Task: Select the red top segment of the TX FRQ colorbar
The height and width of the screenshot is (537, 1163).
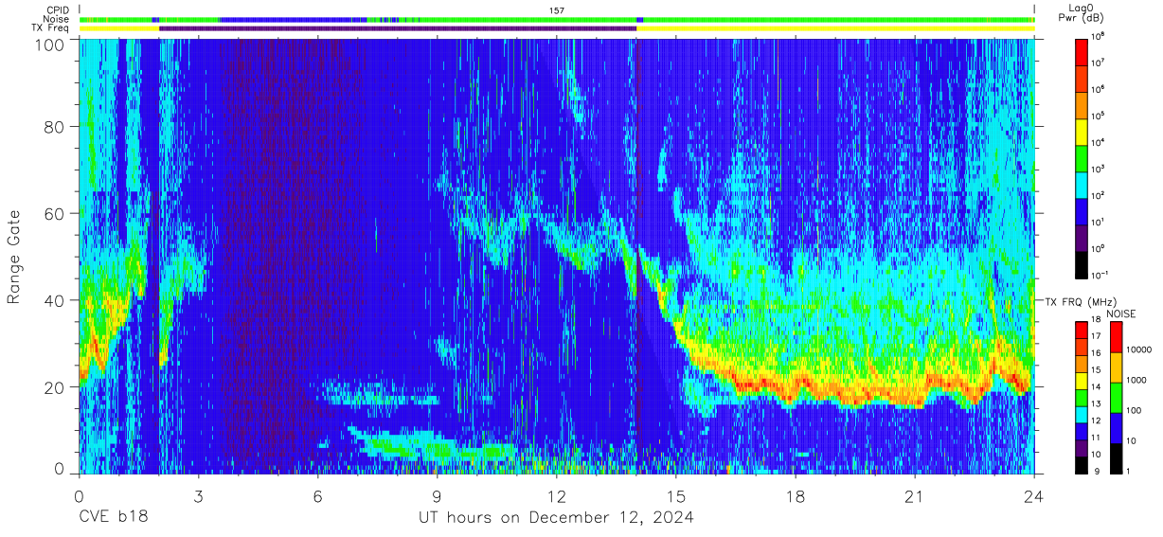Action: tap(1082, 331)
